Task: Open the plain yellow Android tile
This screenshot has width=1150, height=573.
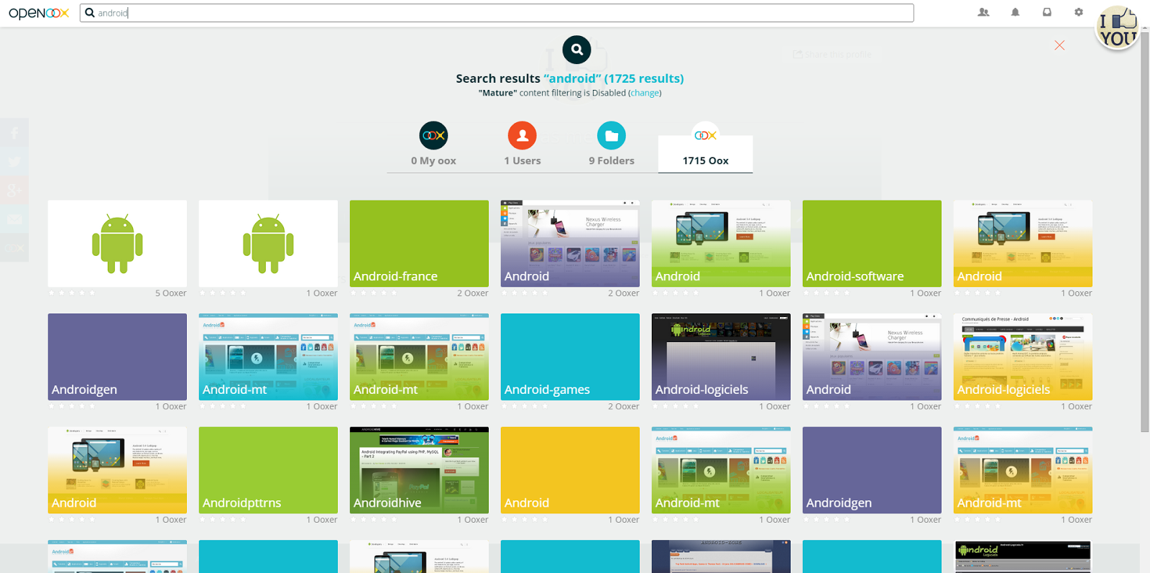Action: [x=570, y=470]
